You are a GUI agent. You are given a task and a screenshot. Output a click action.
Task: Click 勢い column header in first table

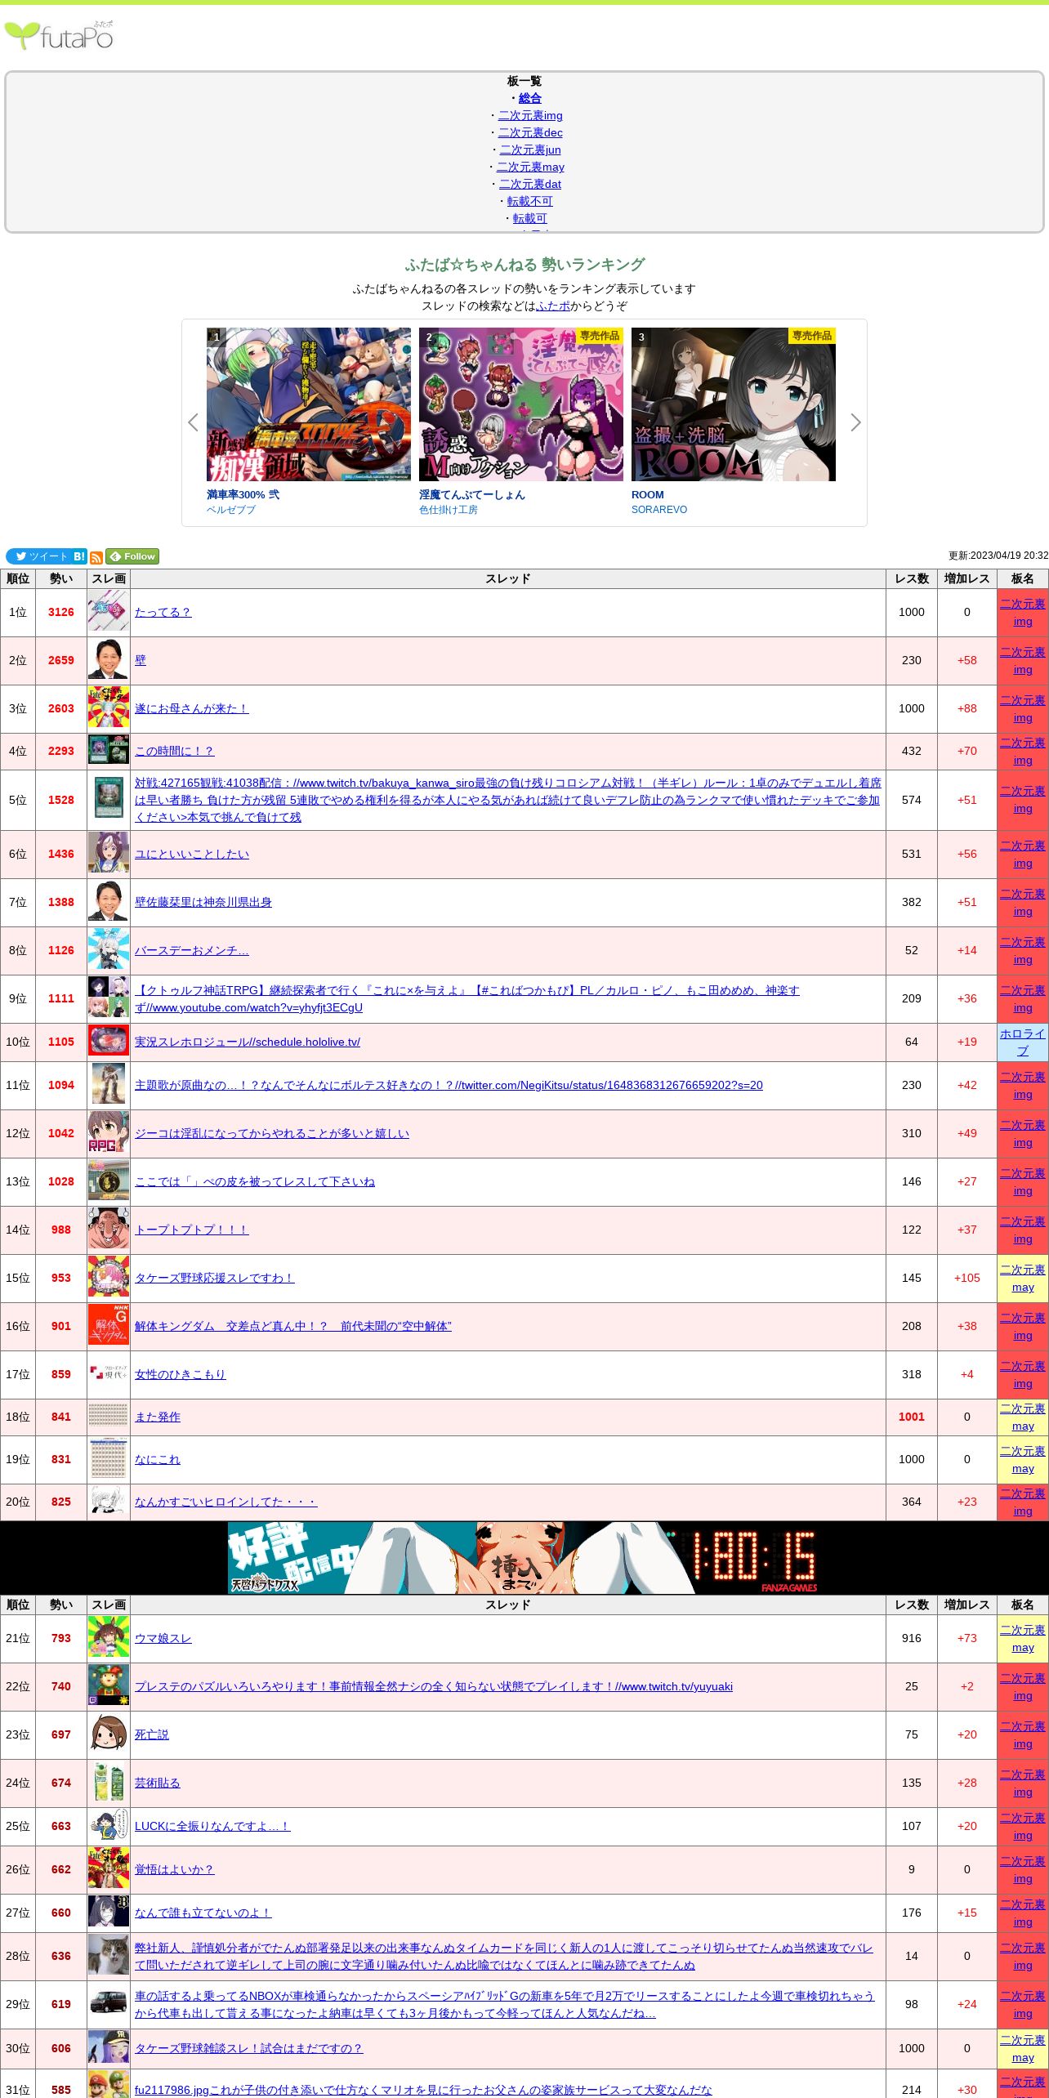click(x=61, y=578)
